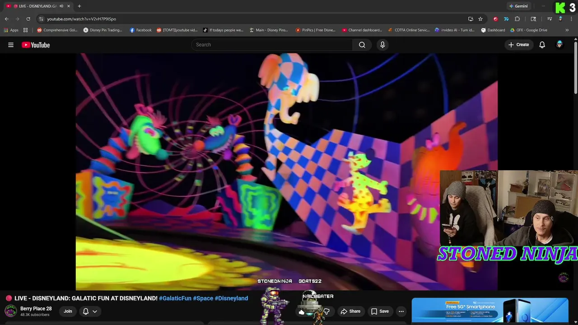Go to the YouTube home logo
Viewport: 578px width, 325px height.
36,45
